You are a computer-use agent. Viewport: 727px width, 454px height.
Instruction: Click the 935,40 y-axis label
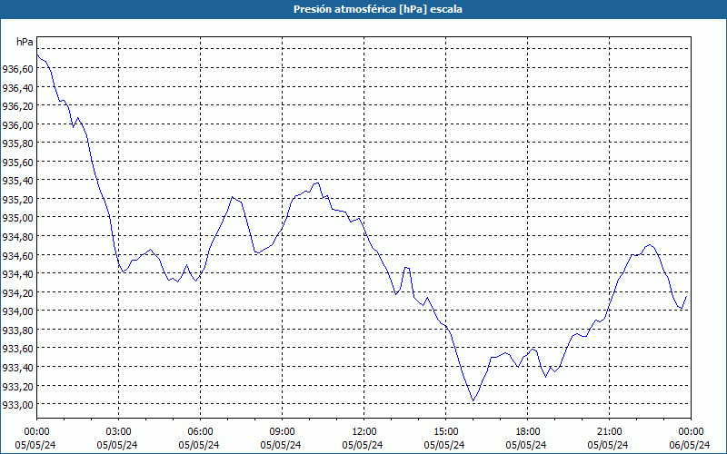point(17,181)
